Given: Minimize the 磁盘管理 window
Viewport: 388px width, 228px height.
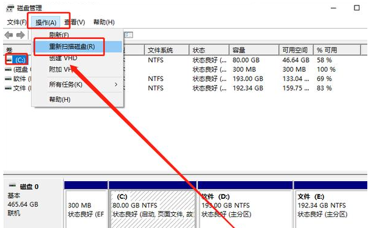Looking at the screenshot, I should (x=333, y=8).
